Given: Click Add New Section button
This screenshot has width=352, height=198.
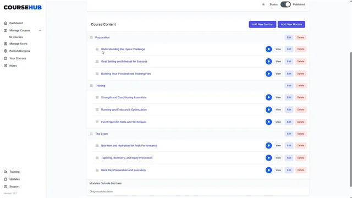Looking at the screenshot, I should pyautogui.click(x=262, y=24).
